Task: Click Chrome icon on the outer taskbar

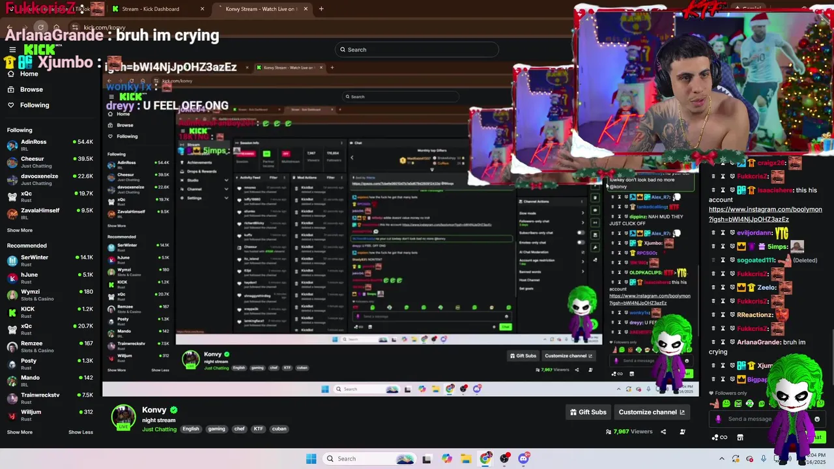Action: (485, 459)
